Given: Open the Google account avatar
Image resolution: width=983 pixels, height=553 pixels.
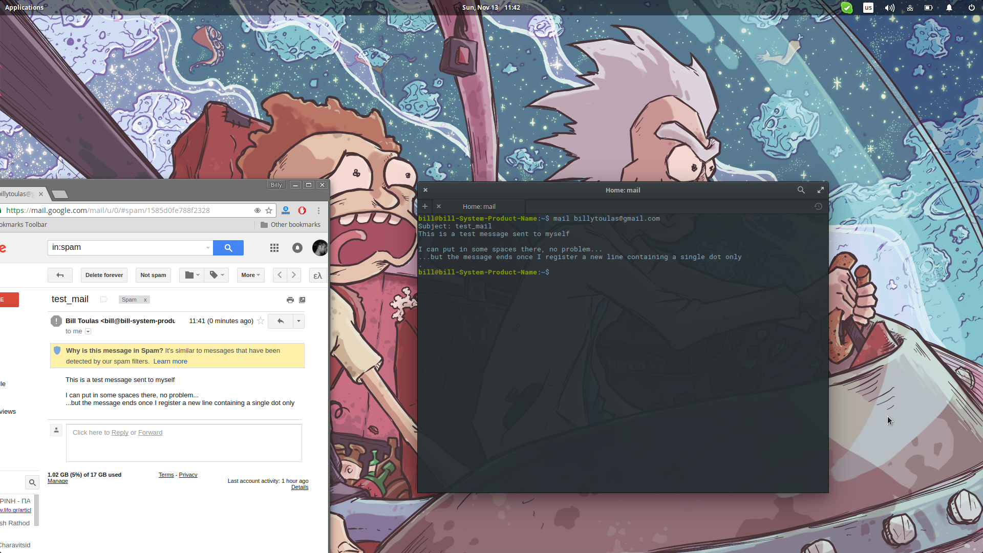Looking at the screenshot, I should click(320, 248).
